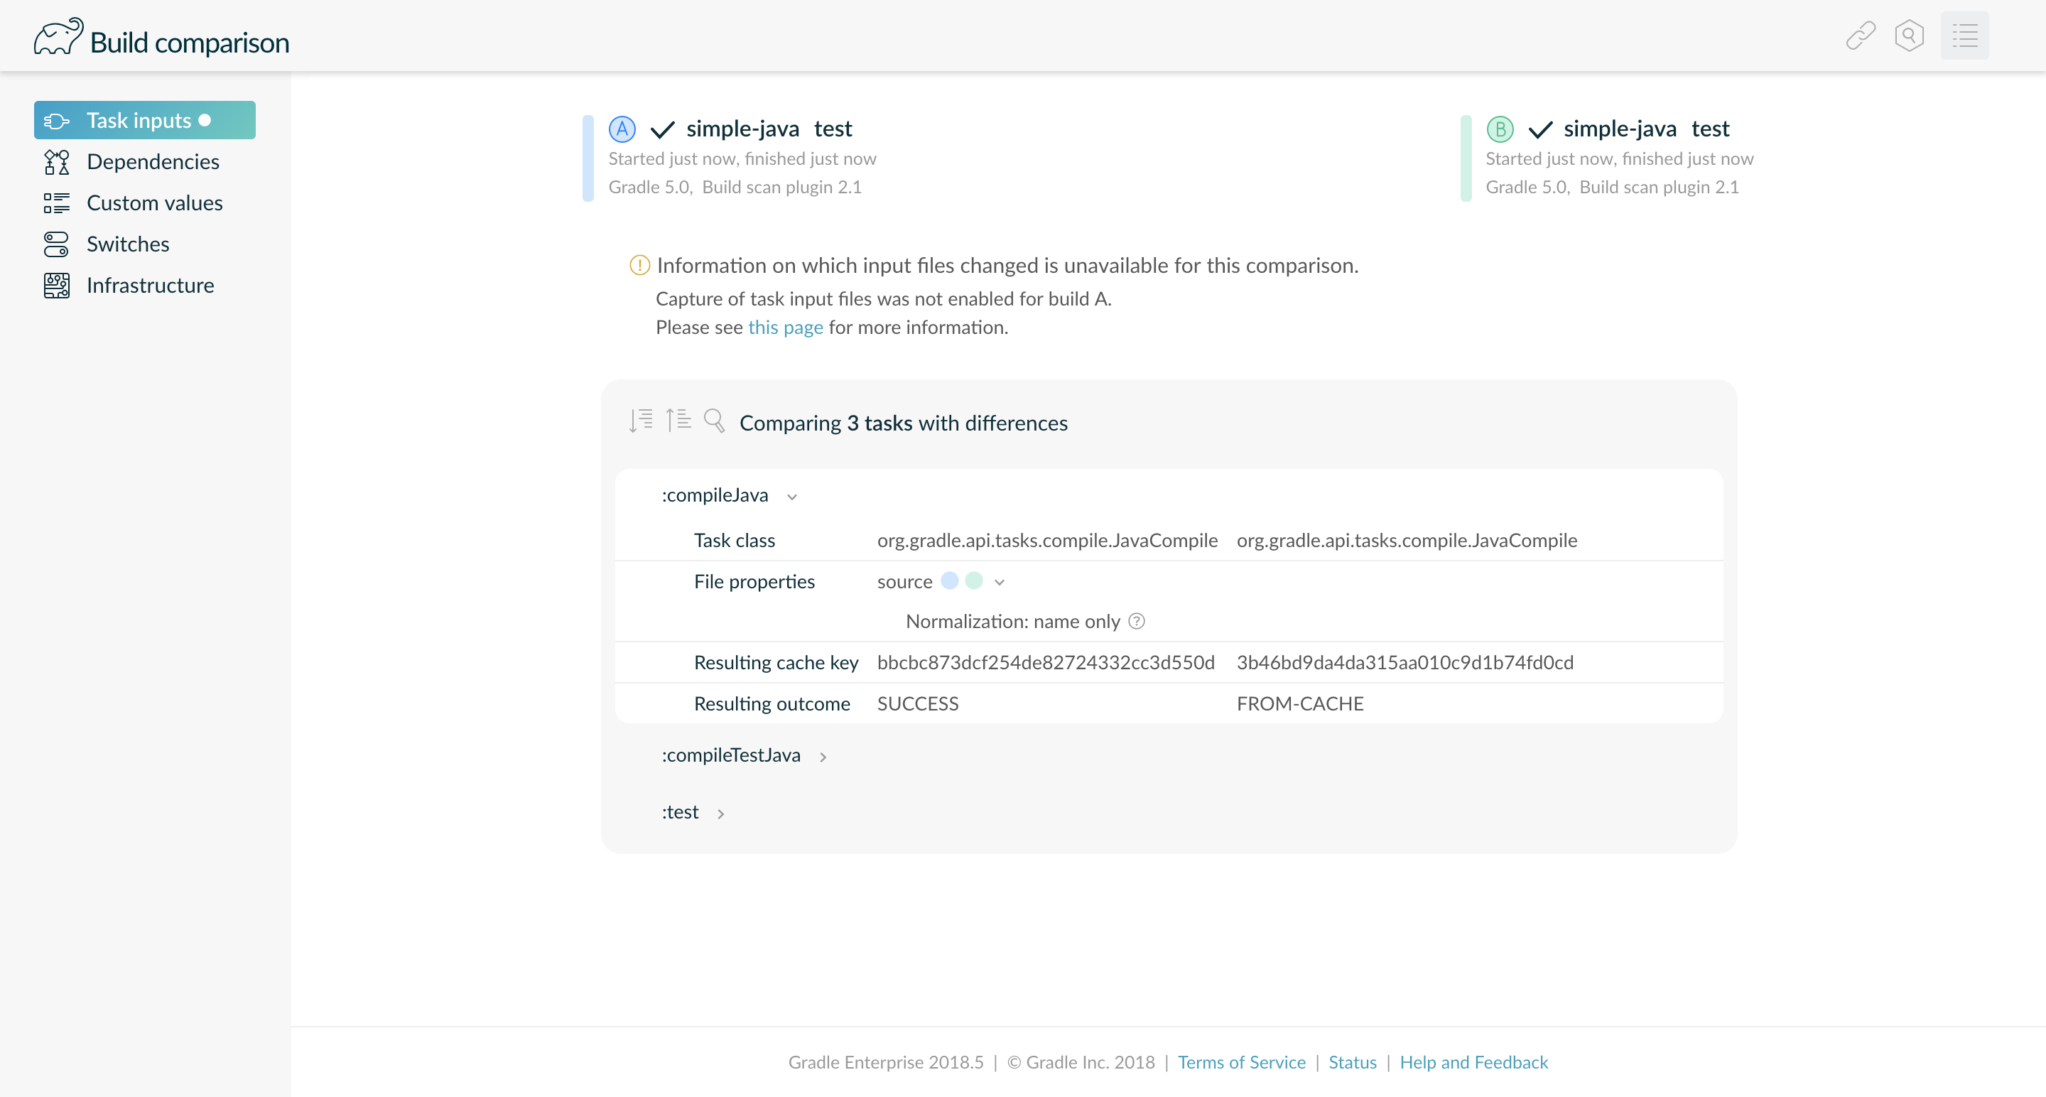The image size is (2046, 1097).
Task: Click the blue source dot for build A
Action: tap(949, 580)
